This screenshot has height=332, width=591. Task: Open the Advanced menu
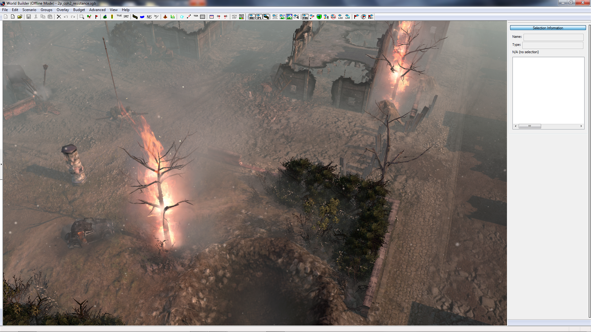(x=97, y=10)
